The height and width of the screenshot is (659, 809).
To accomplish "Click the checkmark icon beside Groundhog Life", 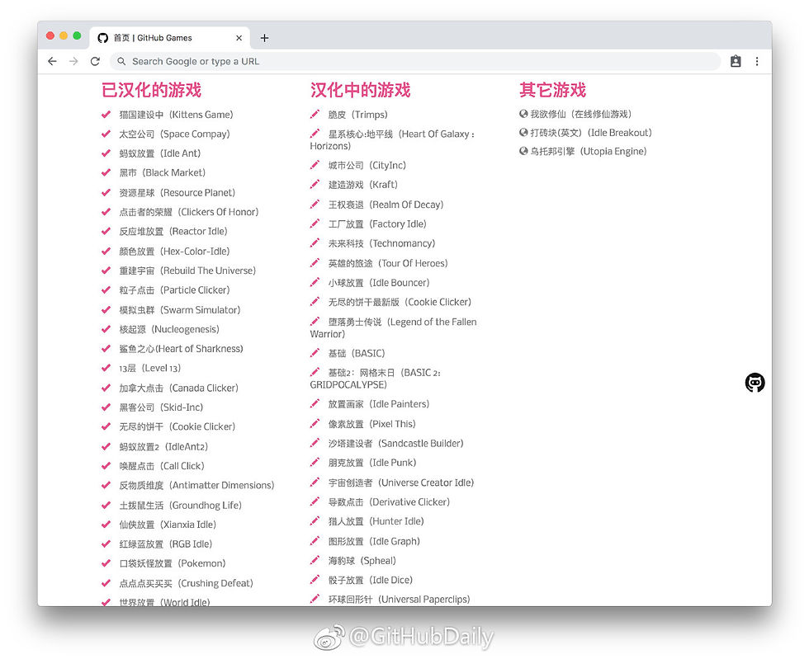I will click(x=106, y=505).
